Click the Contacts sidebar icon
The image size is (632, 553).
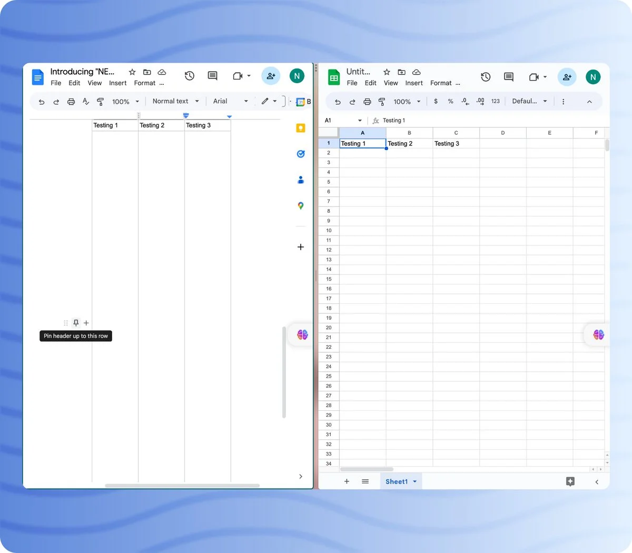point(301,180)
